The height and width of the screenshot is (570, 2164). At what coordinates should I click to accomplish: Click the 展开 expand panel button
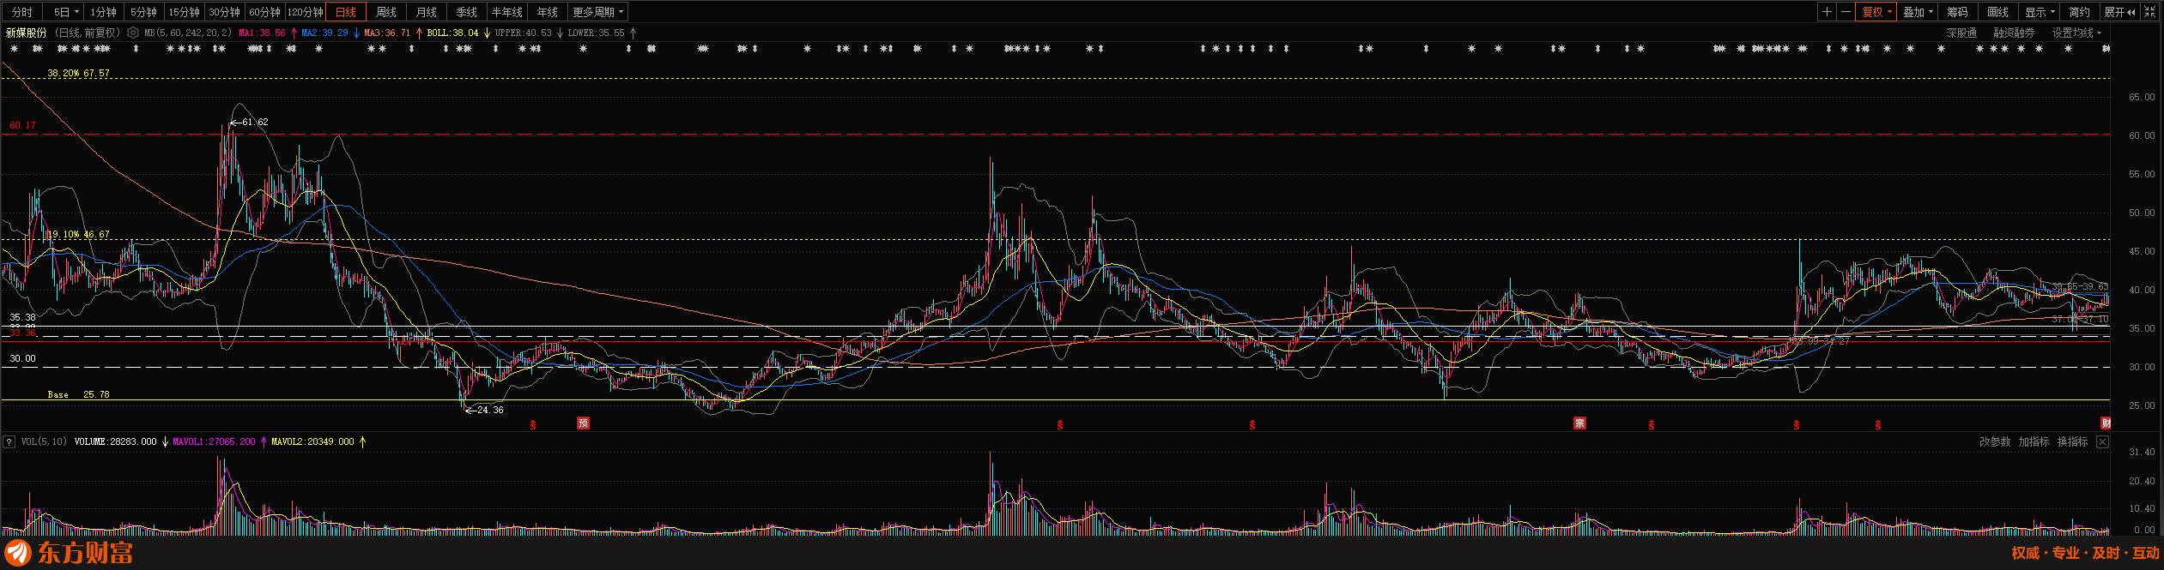pos(2119,12)
